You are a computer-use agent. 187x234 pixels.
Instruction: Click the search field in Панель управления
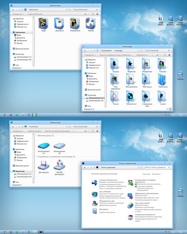tap(158, 167)
